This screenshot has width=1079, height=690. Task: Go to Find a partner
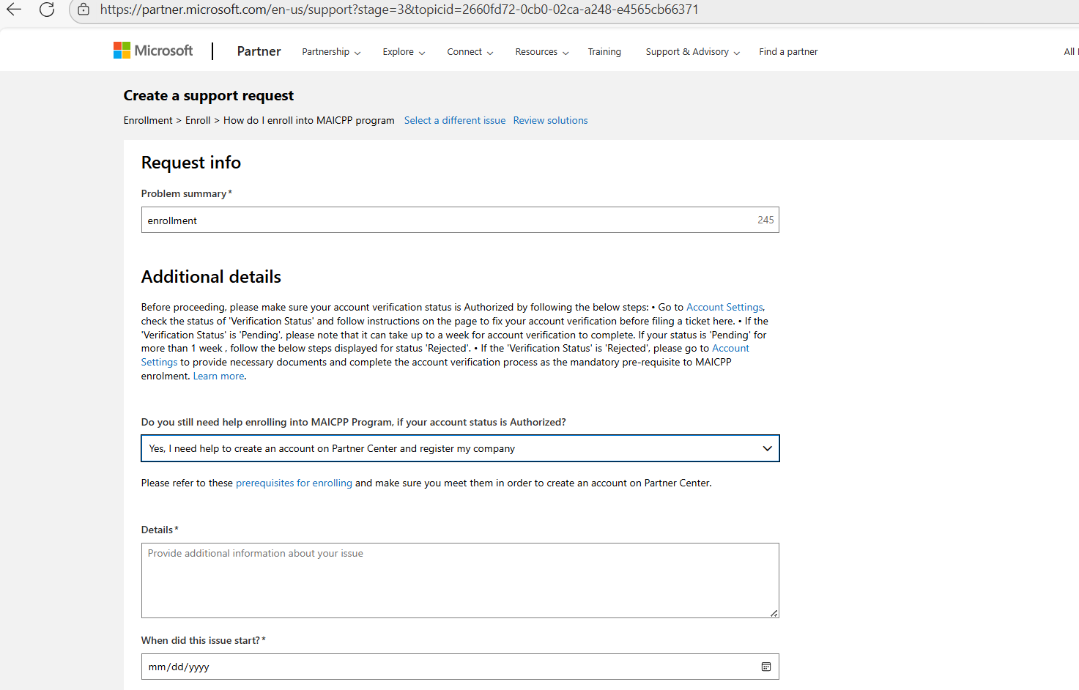tap(788, 52)
